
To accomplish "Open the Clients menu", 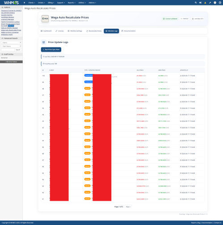I will click(x=32, y=3).
